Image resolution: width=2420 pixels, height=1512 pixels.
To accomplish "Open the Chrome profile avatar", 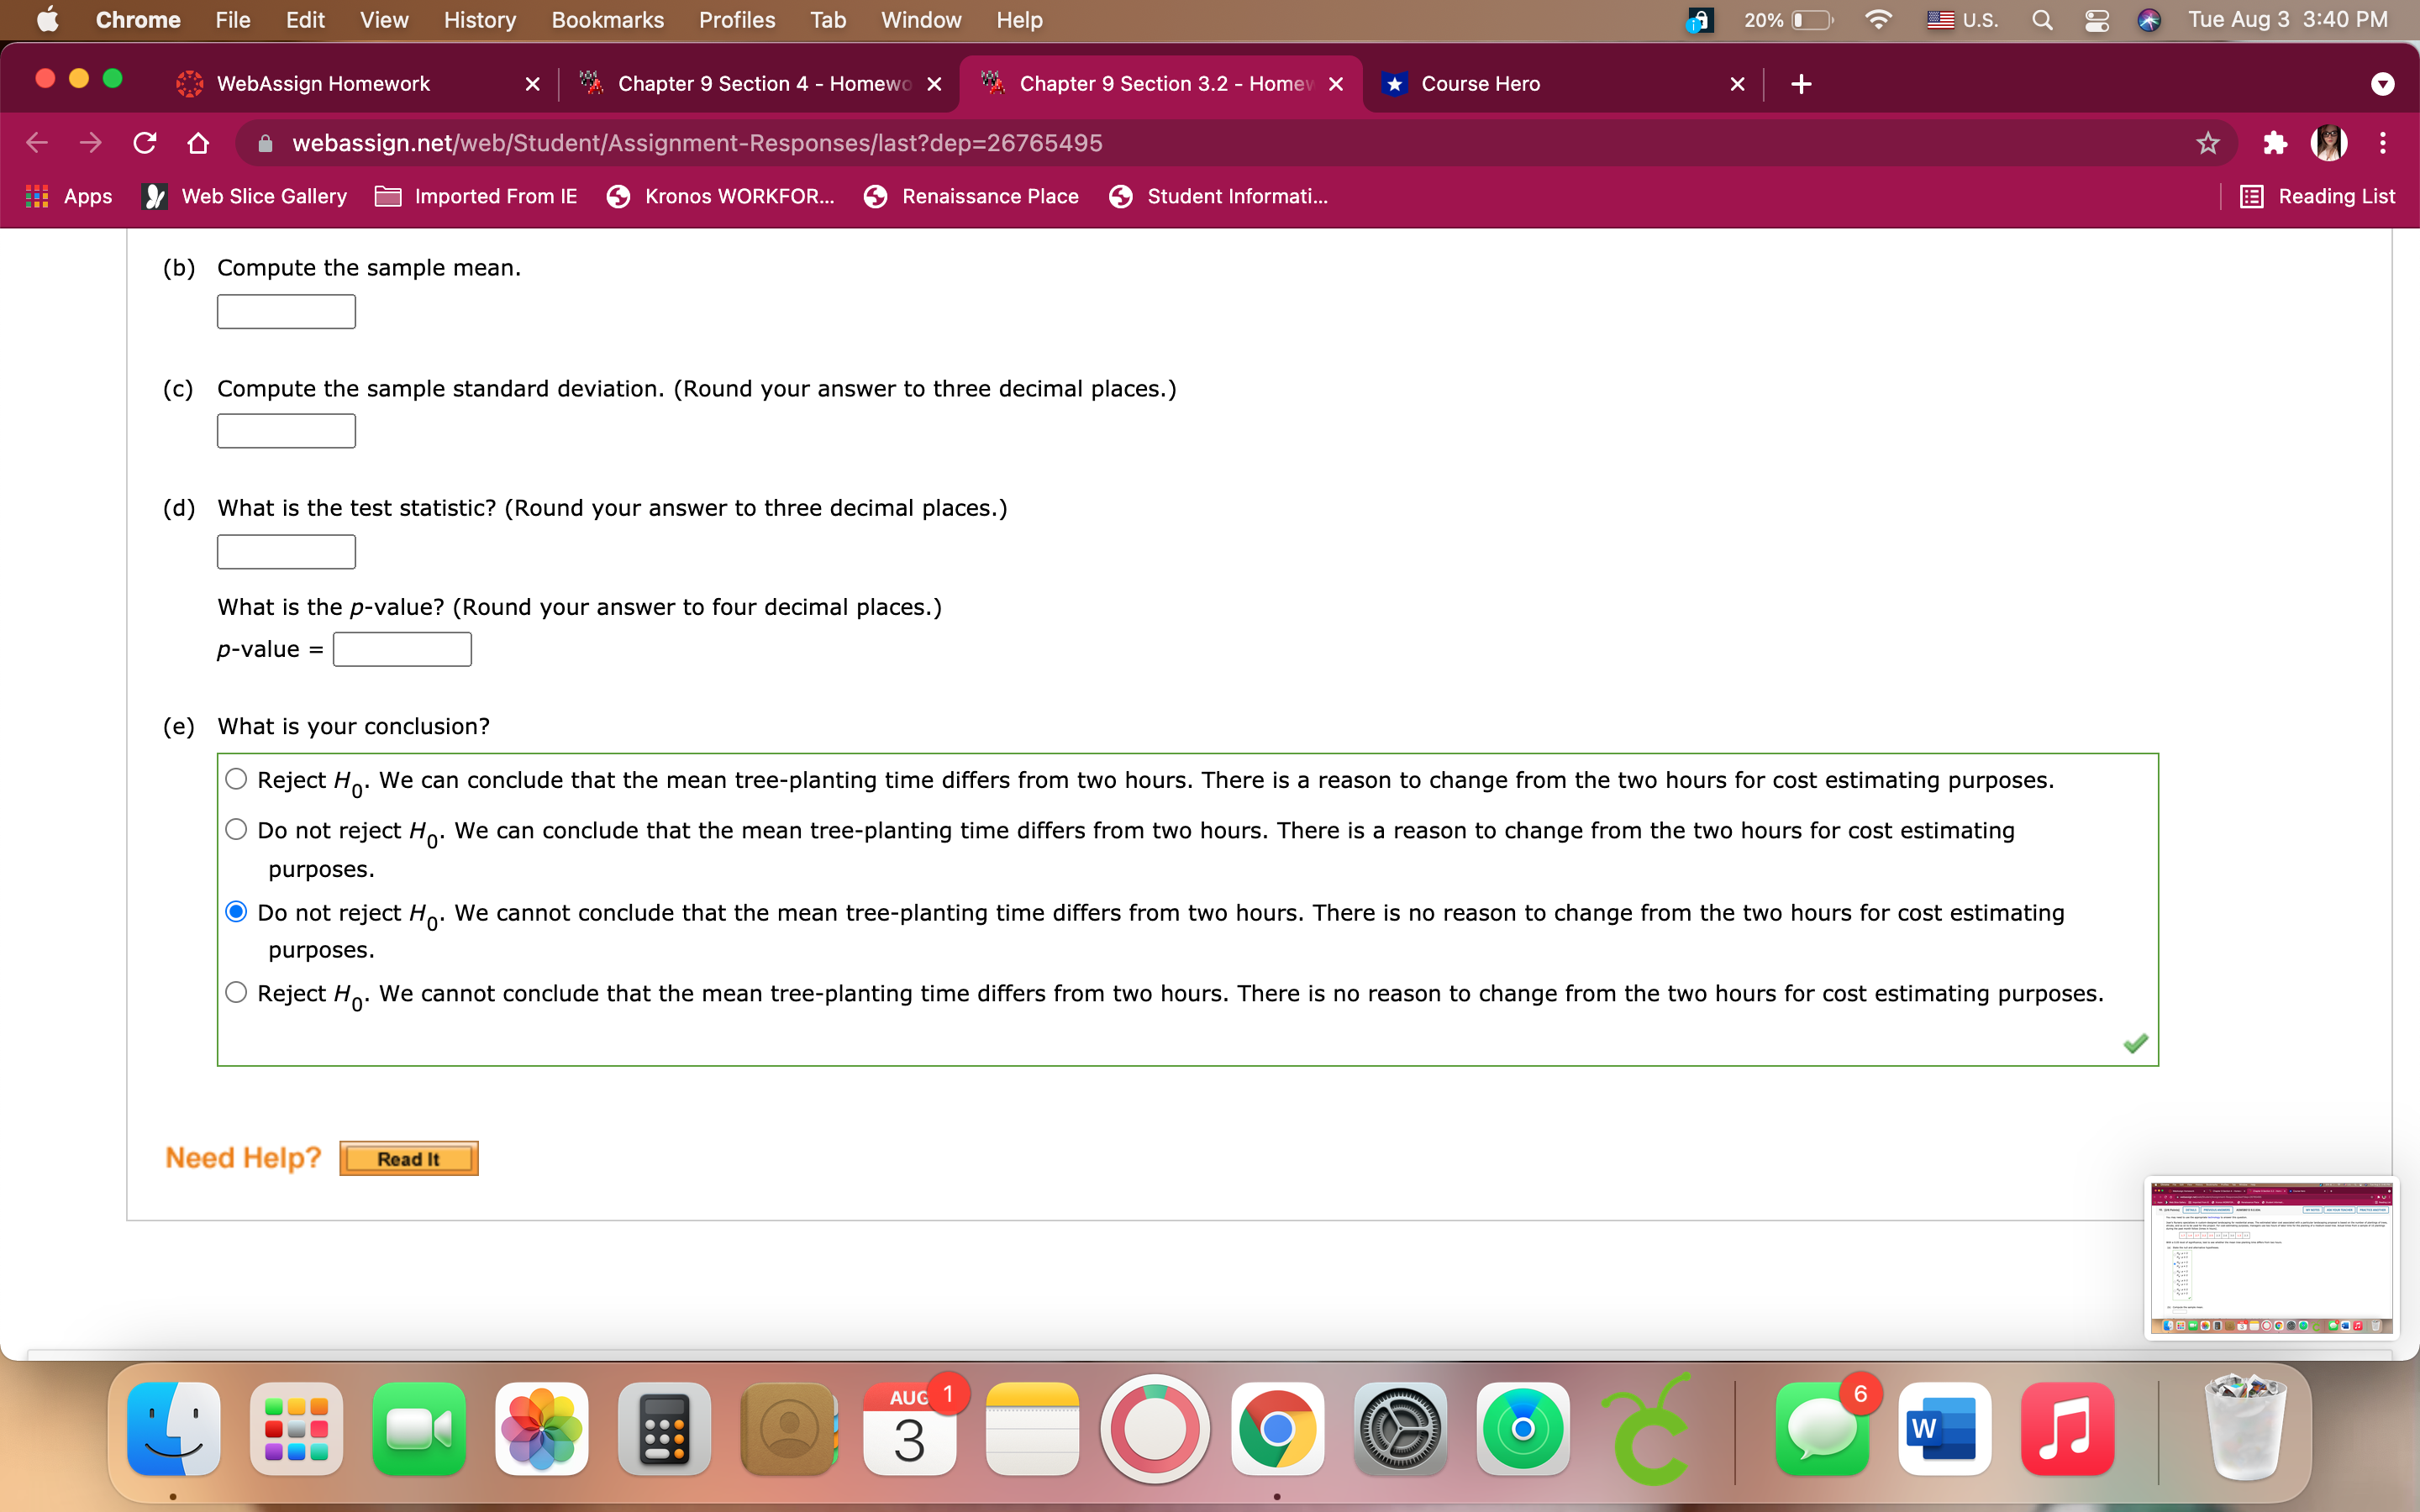I will click(x=2331, y=143).
